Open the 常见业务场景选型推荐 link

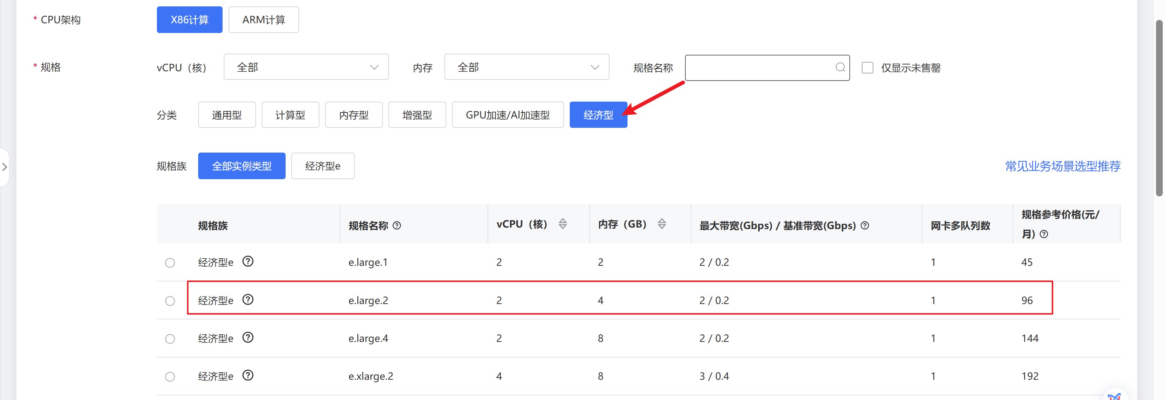point(1062,166)
